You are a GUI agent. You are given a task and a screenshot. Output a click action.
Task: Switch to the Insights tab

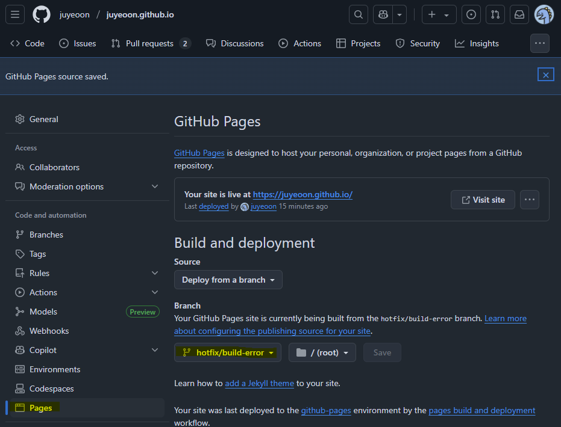[477, 43]
